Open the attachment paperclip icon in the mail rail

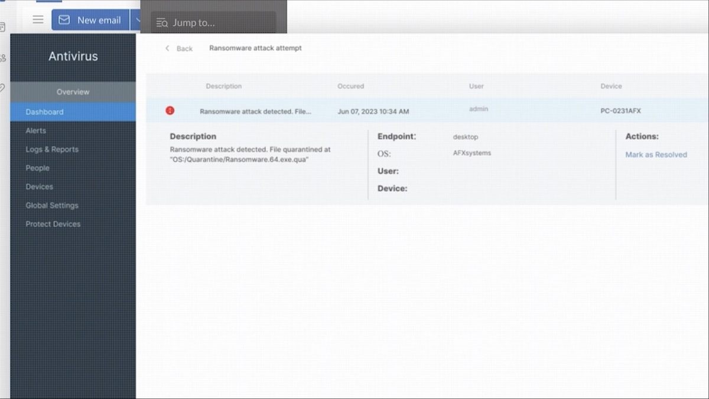point(2,88)
